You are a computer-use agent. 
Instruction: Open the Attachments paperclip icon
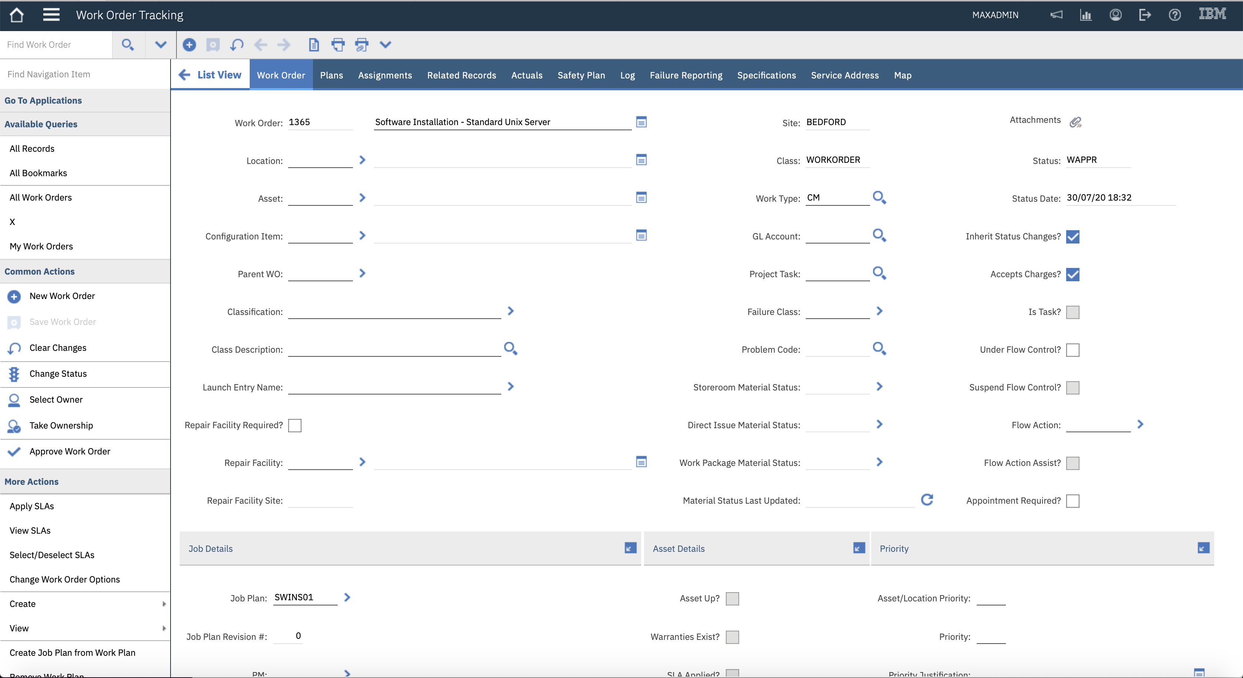(1075, 122)
